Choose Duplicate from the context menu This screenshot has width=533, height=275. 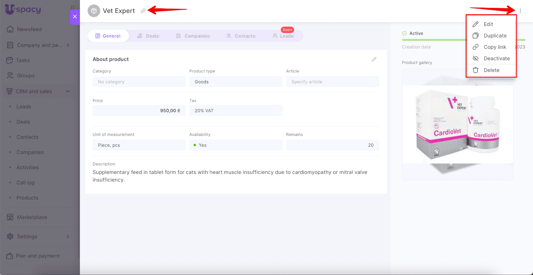[x=495, y=36]
